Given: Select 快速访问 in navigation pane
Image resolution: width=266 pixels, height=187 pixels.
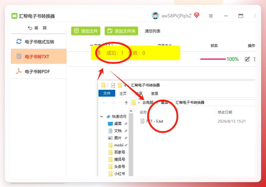Looking at the screenshot, I should [x=119, y=116].
